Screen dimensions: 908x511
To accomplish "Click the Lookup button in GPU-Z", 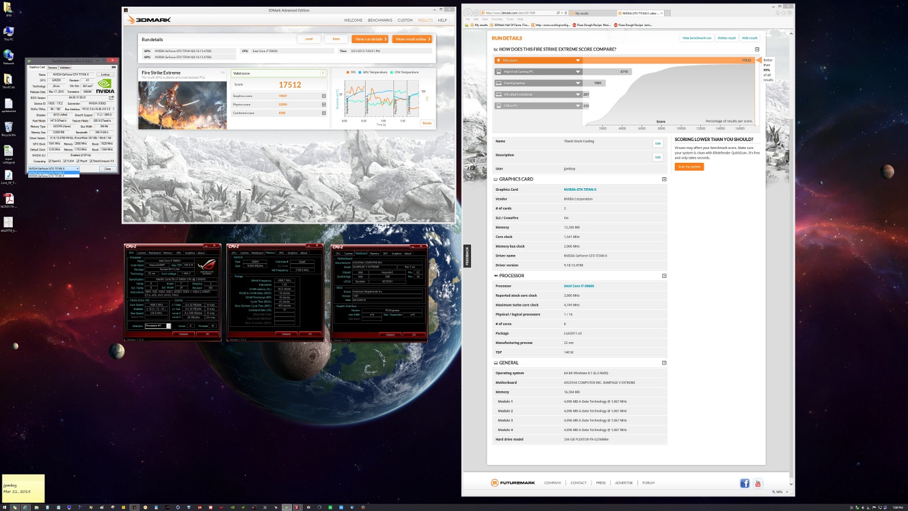I will [105, 74].
